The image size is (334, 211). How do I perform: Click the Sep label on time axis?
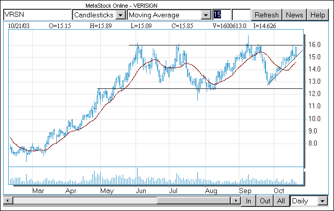pos(245,191)
